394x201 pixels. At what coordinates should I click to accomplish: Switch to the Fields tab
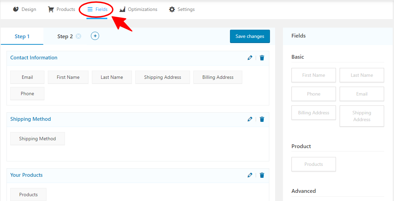pyautogui.click(x=97, y=10)
